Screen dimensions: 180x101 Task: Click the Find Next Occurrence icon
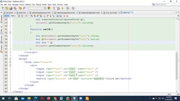pyautogui.click(x=38, y=16)
